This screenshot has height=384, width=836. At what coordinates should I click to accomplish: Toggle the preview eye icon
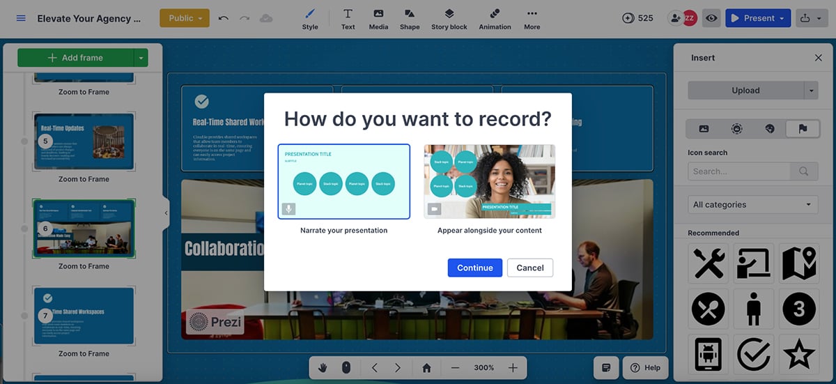point(711,18)
